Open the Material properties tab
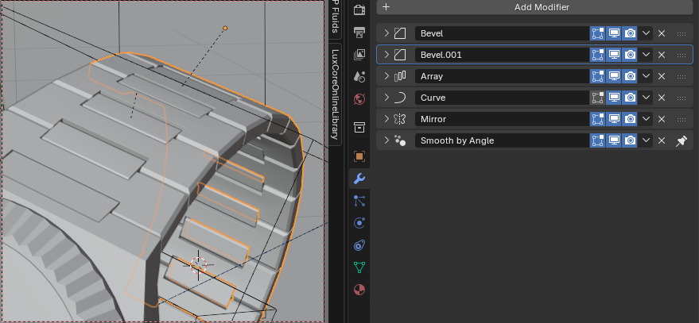 [359, 290]
